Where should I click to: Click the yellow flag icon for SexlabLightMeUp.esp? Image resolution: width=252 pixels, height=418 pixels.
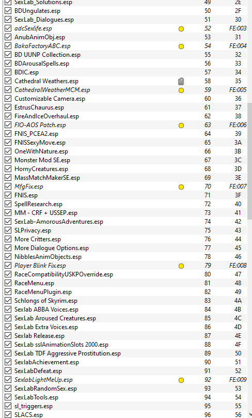click(x=181, y=380)
